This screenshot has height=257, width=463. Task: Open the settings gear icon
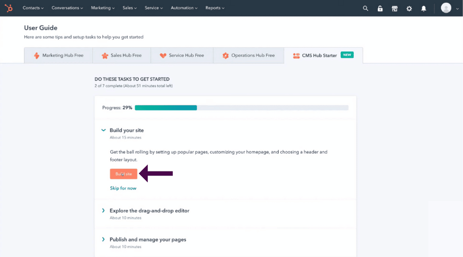point(409,8)
